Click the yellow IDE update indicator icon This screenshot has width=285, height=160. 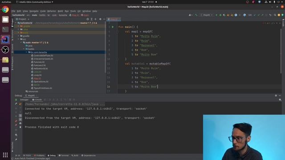pyautogui.click(x=279, y=15)
